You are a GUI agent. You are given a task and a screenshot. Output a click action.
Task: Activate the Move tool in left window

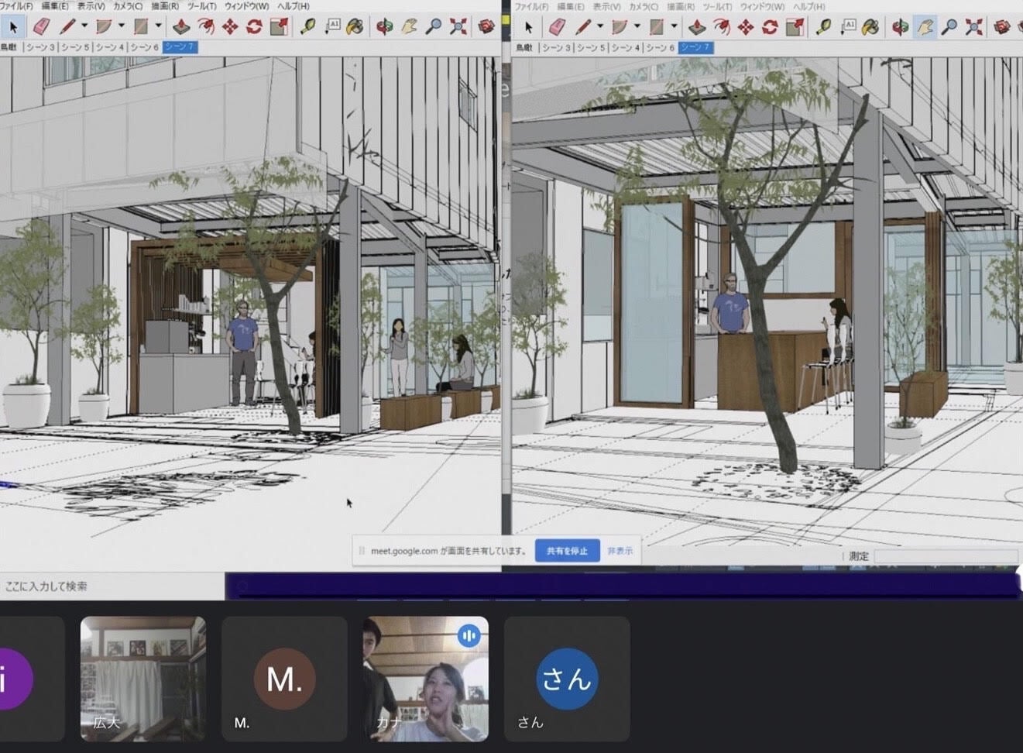(x=230, y=27)
